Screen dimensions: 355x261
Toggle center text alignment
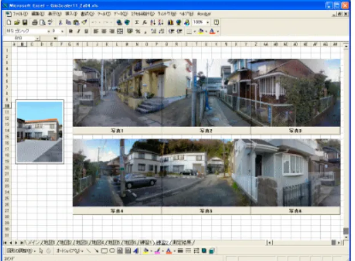coord(104,31)
